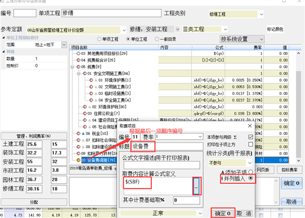Click the fee tree scroll down arrow
Viewport: 305px width, 218px height.
tap(298, 160)
